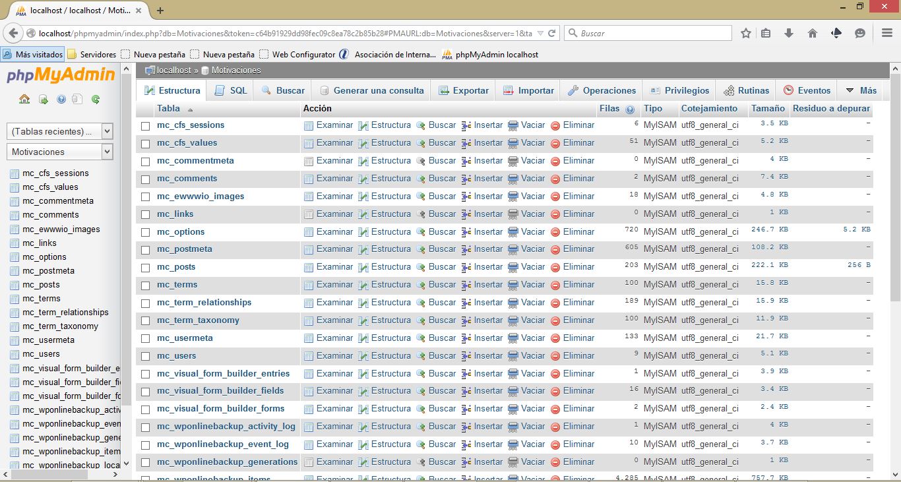
Task: Click Vaciar for the mc_options table
Action: pyautogui.click(x=532, y=231)
